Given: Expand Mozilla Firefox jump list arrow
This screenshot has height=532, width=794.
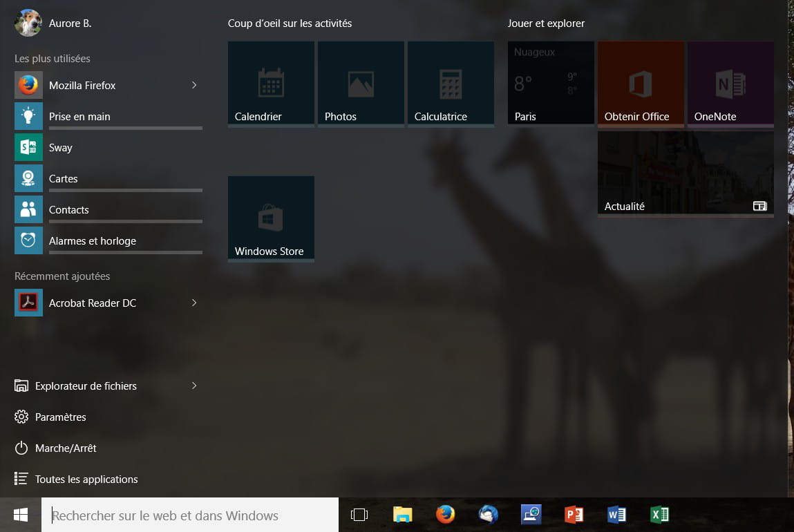Looking at the screenshot, I should (x=194, y=85).
